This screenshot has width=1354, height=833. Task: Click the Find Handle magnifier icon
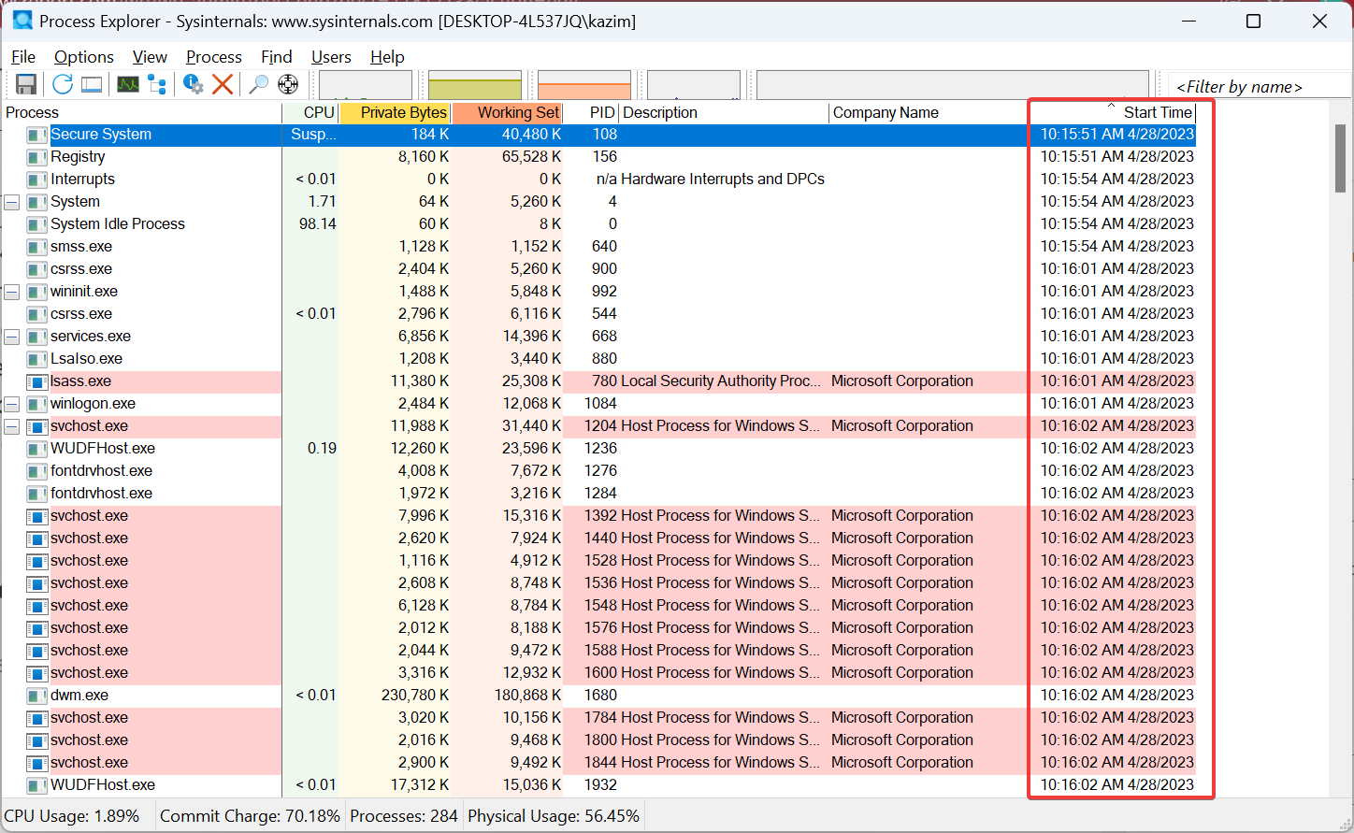(x=259, y=84)
